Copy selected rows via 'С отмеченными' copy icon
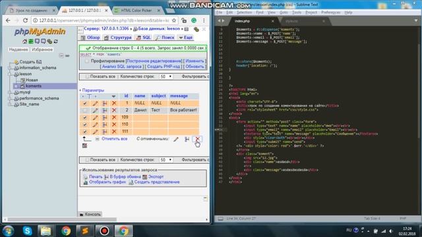The image size is (422, 237). click(187, 139)
